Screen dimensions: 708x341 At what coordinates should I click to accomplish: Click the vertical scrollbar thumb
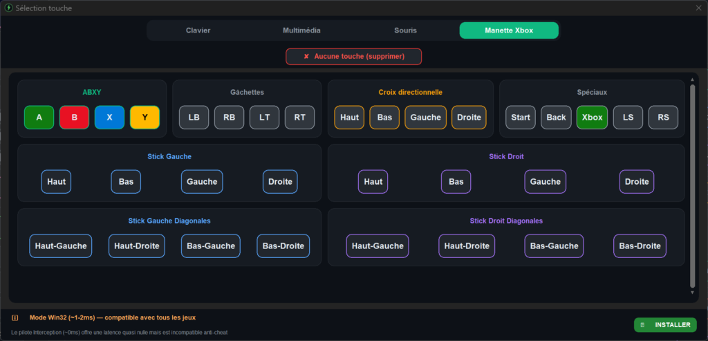click(693, 186)
